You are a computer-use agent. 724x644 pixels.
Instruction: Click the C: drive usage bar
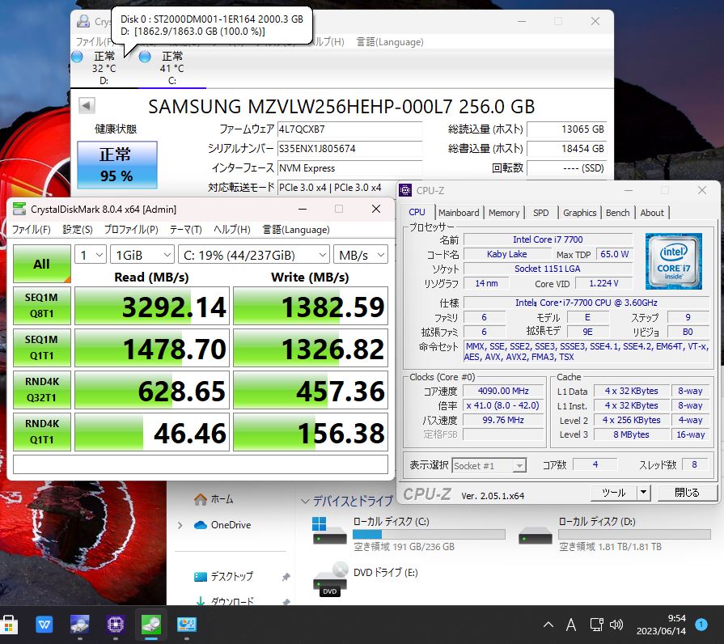[x=429, y=535]
